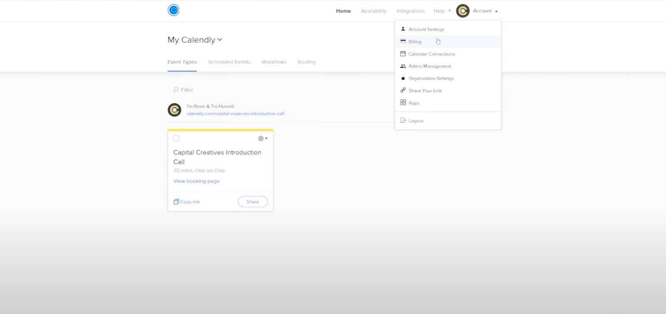Click the account avatar in the top bar
Viewport: 666px width, 314px height.
tap(463, 11)
